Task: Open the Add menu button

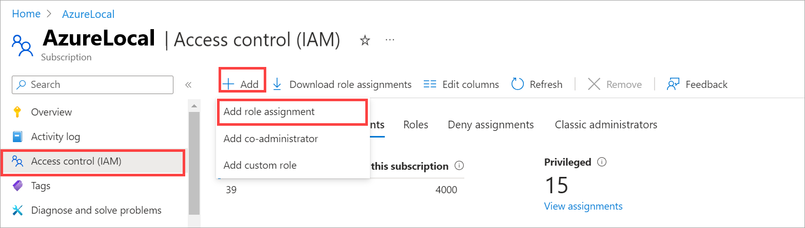Action: (242, 84)
